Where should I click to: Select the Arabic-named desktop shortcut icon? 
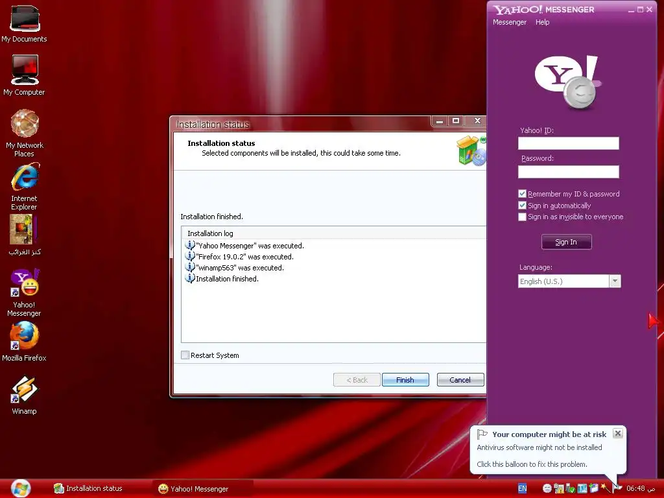(x=24, y=235)
